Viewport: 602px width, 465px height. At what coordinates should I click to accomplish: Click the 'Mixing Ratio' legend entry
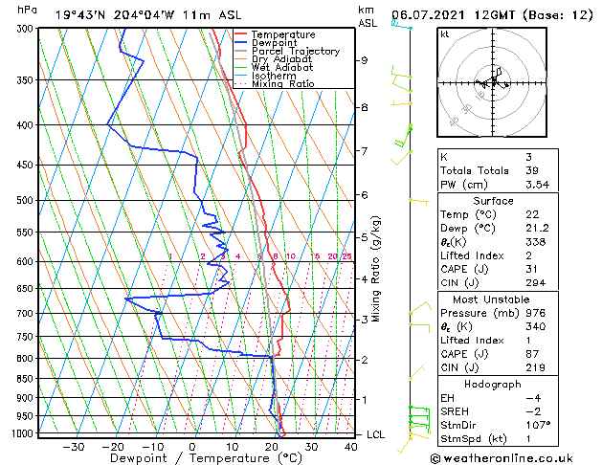(x=283, y=83)
